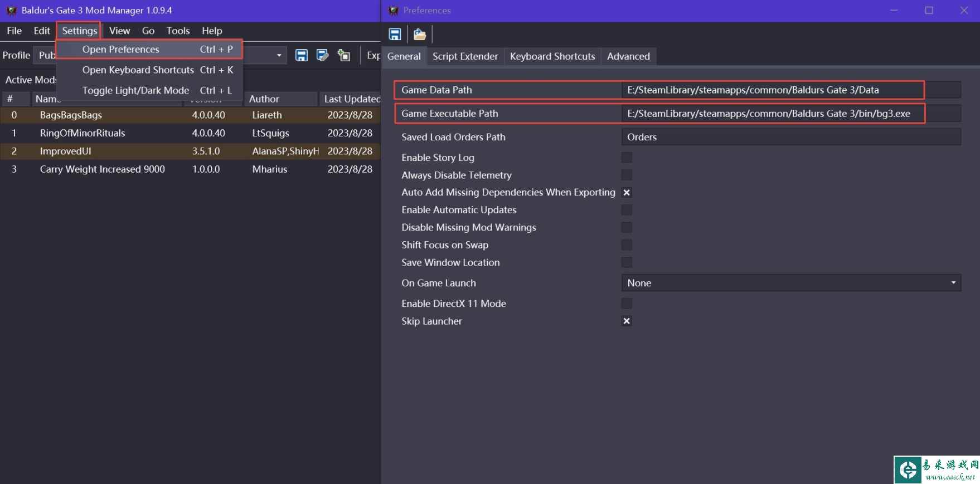Click Add New Load Order icon
Screen dimensions: 980x484
(x=344, y=55)
